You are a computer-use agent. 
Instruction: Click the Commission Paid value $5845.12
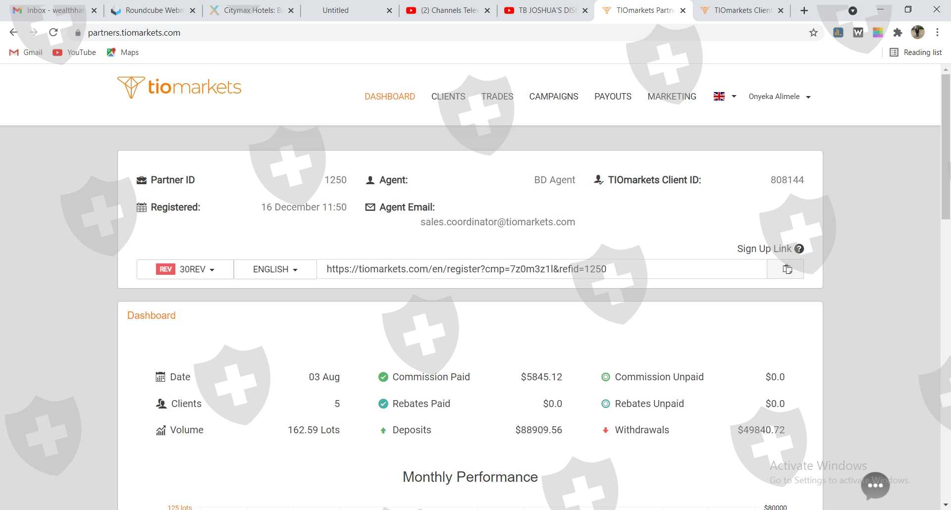[x=541, y=377]
